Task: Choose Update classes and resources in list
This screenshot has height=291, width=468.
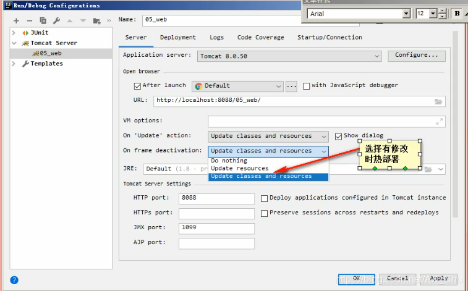Action: (x=268, y=176)
